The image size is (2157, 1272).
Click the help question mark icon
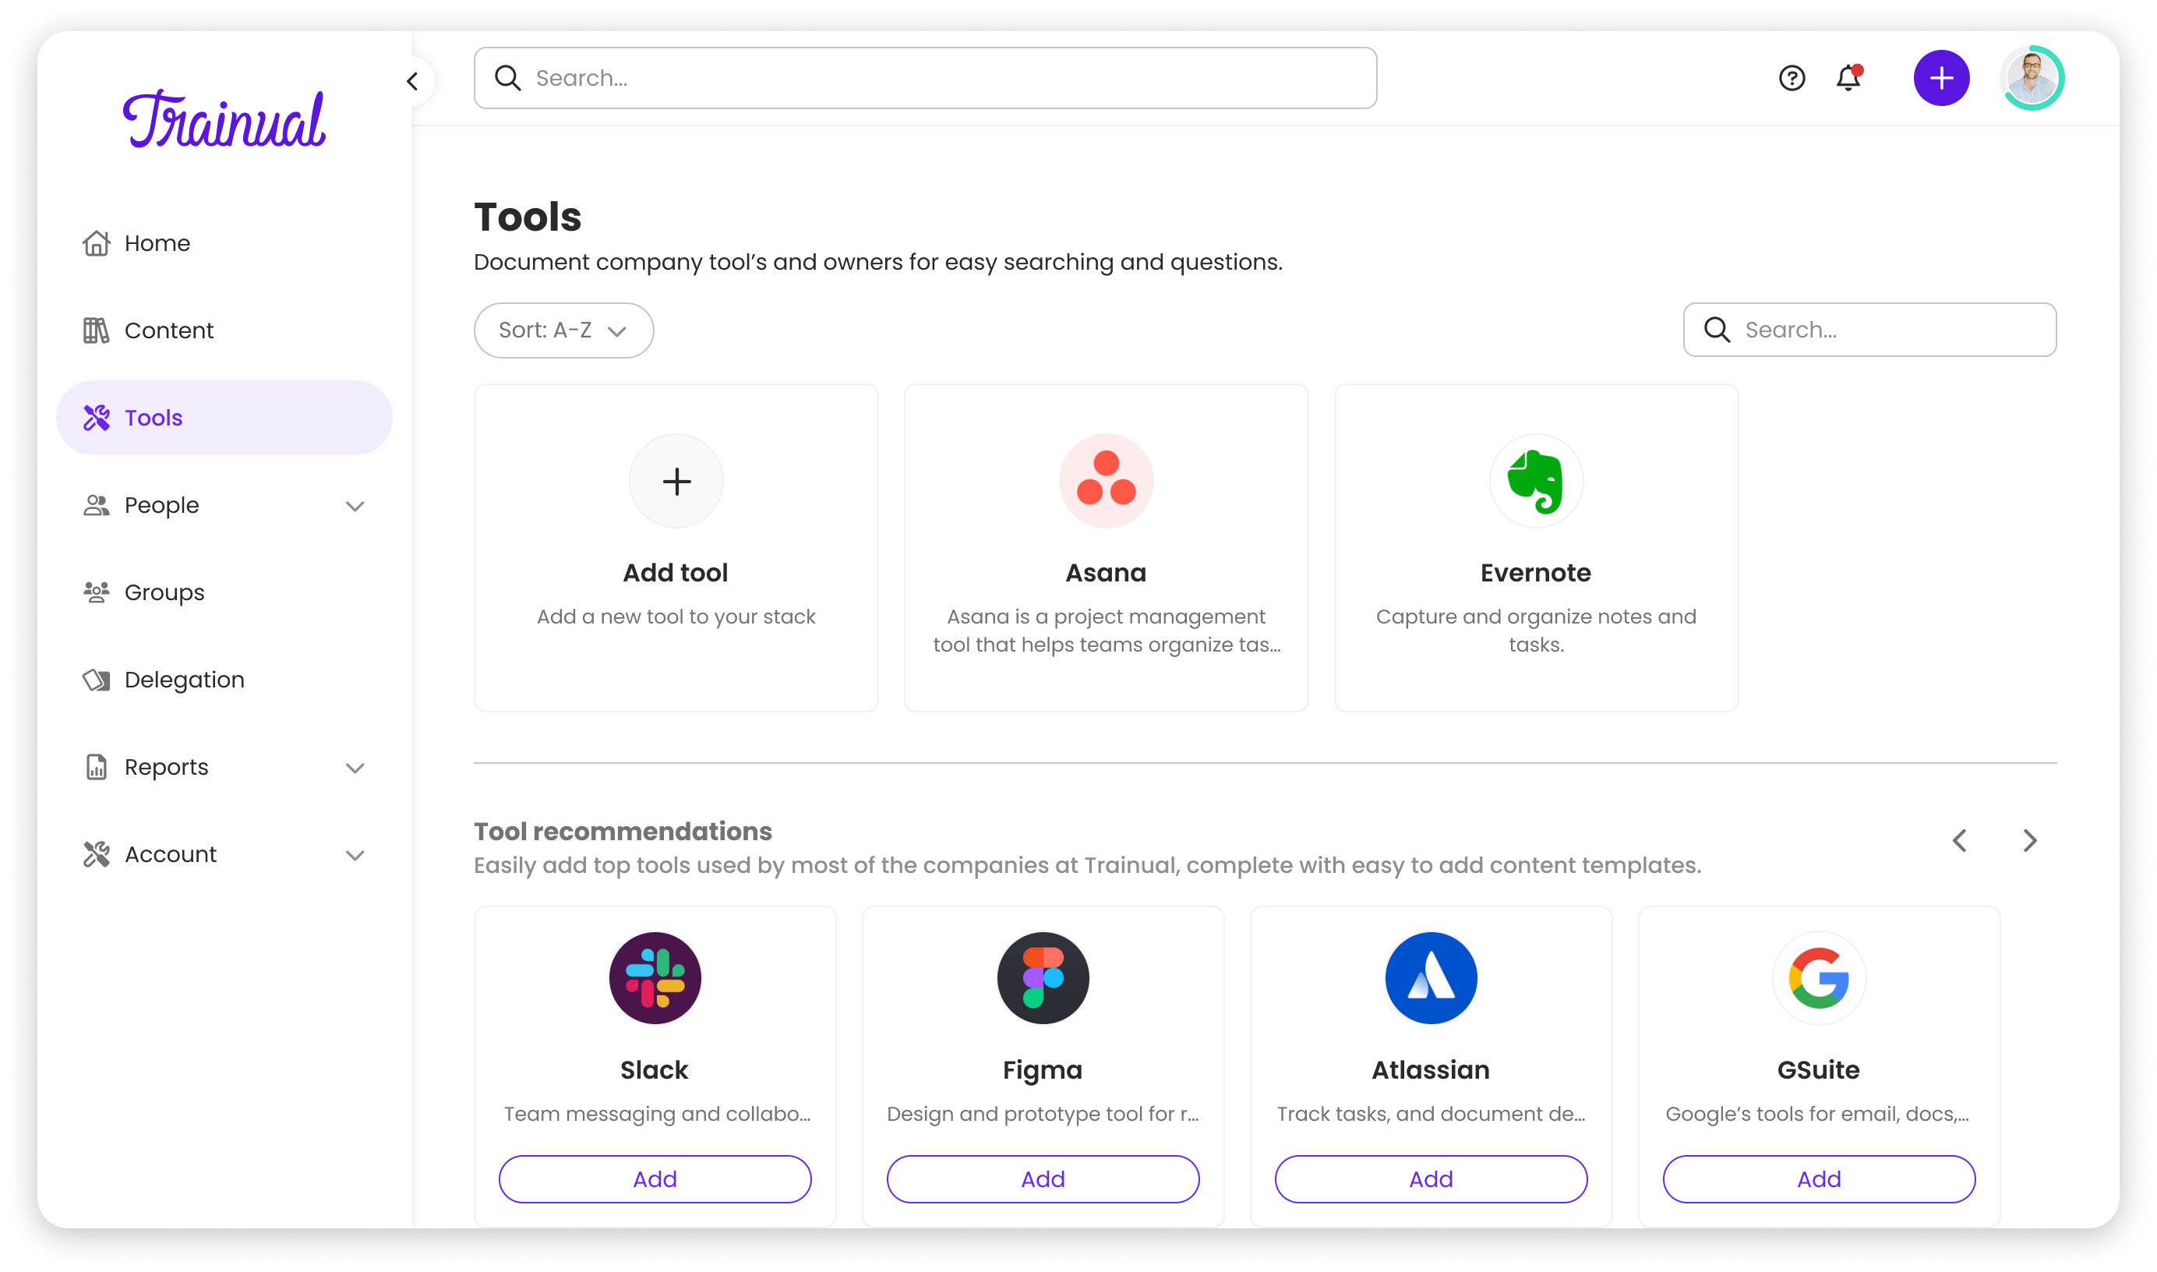1791,78
